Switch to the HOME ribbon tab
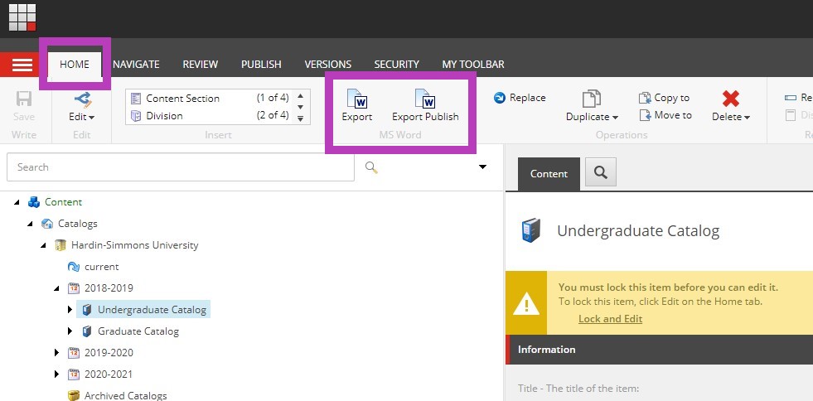The height and width of the screenshot is (401, 813). coord(75,65)
